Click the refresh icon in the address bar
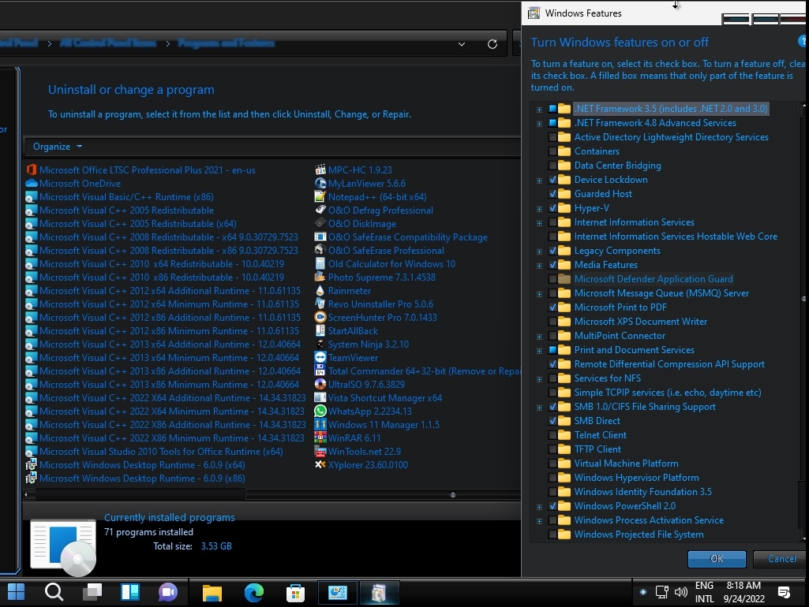809x607 pixels. (493, 44)
